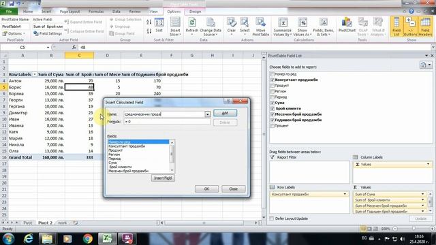Click the Insert Field button
The image size is (436, 245).
tap(163, 178)
